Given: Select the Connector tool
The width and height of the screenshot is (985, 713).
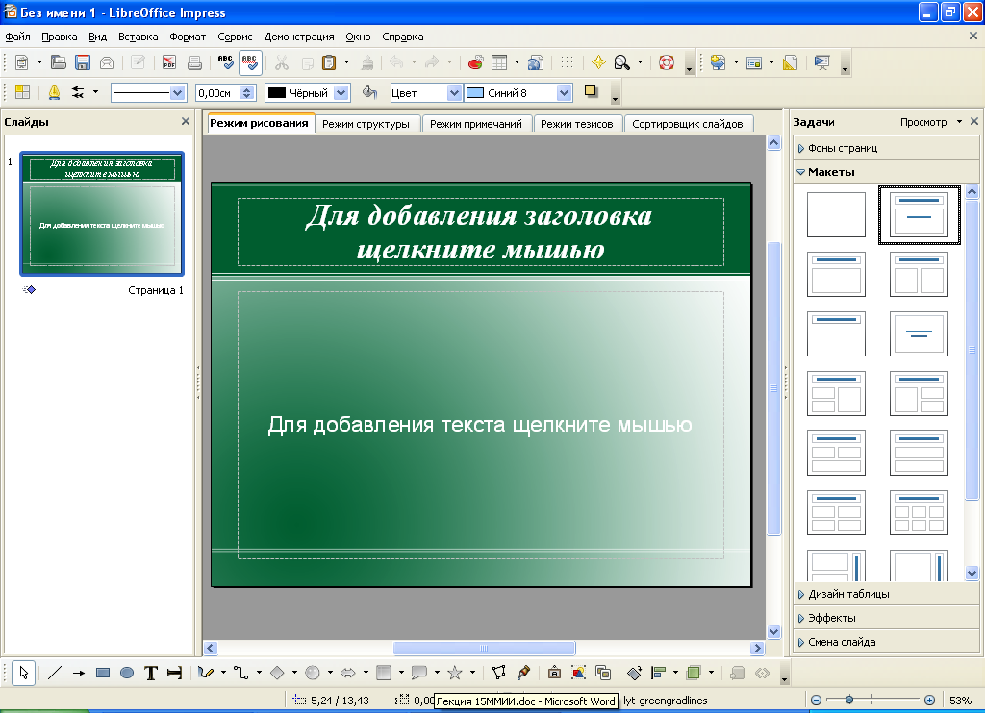Looking at the screenshot, I should [x=241, y=673].
